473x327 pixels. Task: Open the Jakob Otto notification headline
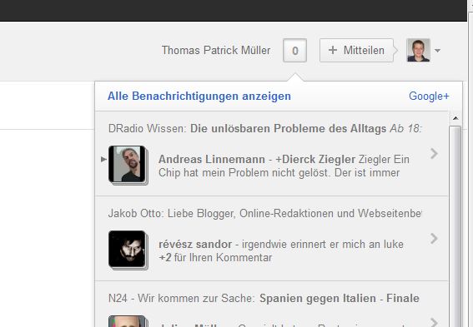tap(264, 213)
